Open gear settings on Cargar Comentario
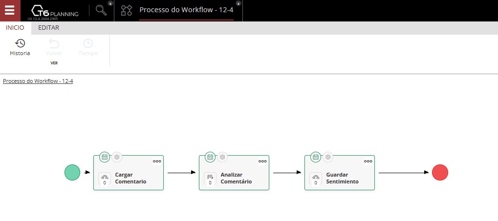The width and height of the screenshot is (498, 221). click(117, 157)
